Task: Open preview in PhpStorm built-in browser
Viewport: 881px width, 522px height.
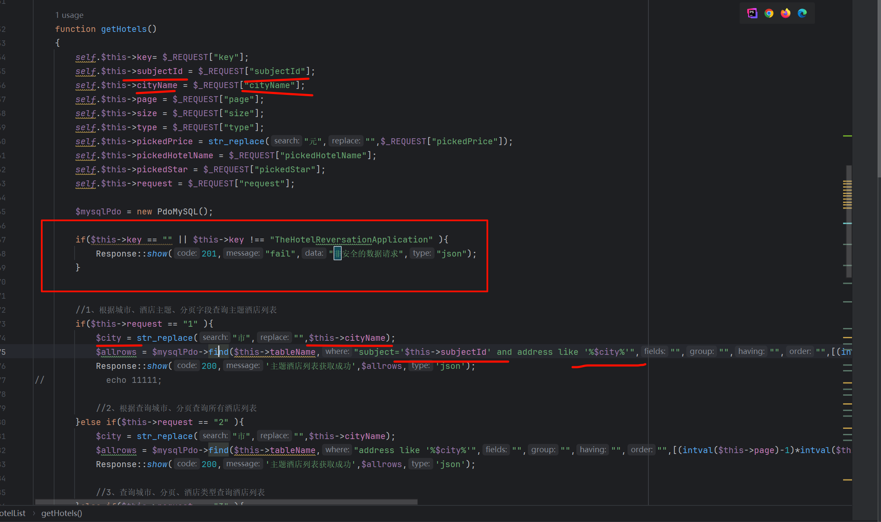Action: tap(752, 13)
